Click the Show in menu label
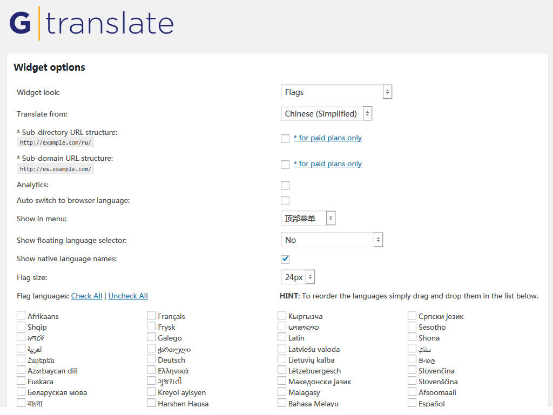Image resolution: width=553 pixels, height=415 pixels. tap(42, 219)
